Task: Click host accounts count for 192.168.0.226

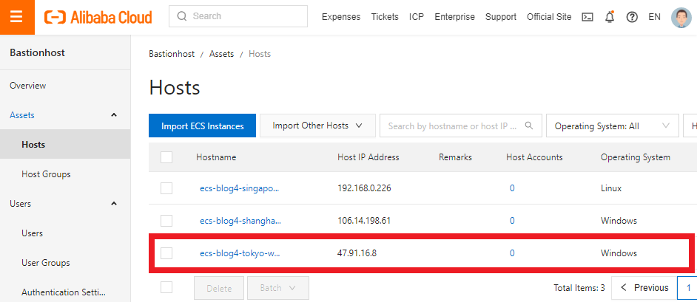Action: coord(512,188)
